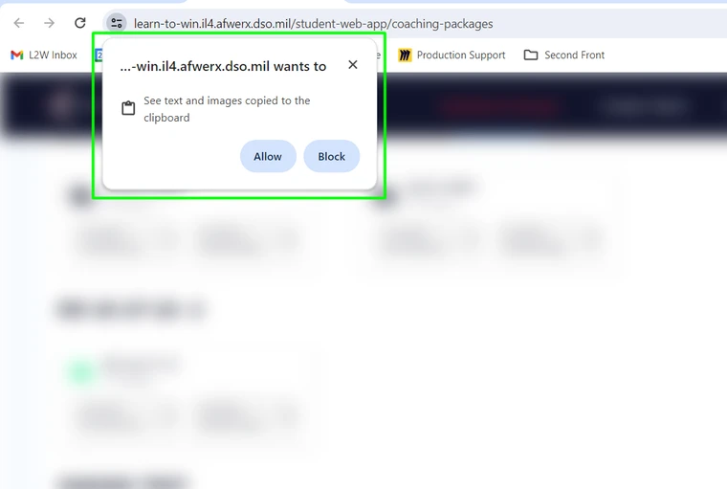This screenshot has height=489, width=727.
Task: Click the browser forward arrow
Action: point(49,23)
